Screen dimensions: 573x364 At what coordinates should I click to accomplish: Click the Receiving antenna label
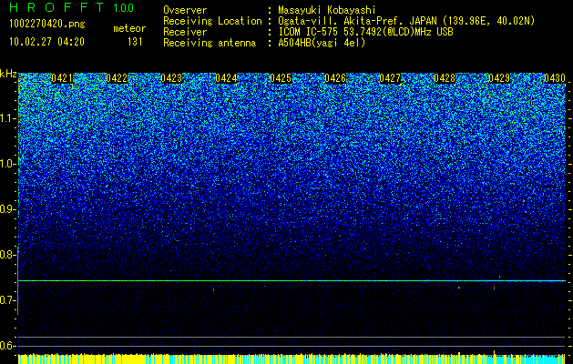210,43
